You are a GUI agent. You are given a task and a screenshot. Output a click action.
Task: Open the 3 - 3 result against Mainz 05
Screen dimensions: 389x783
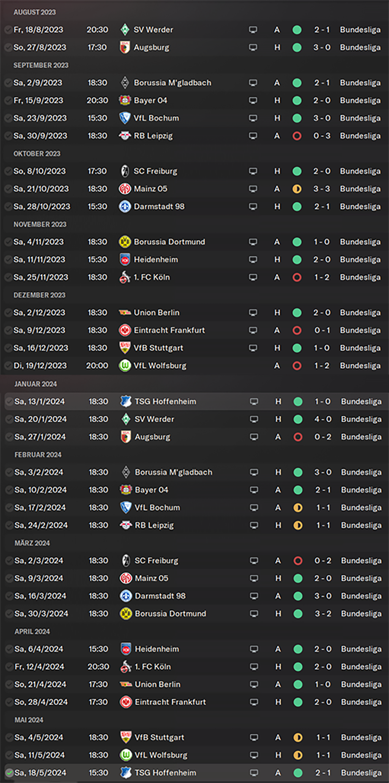click(x=322, y=189)
